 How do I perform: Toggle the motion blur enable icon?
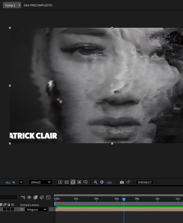click(x=42, y=197)
